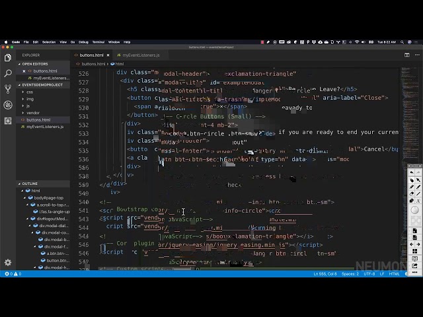This screenshot has width=423, height=317.
Task: Open the checkered pattern swatch in annotation palette
Action: tap(415, 221)
